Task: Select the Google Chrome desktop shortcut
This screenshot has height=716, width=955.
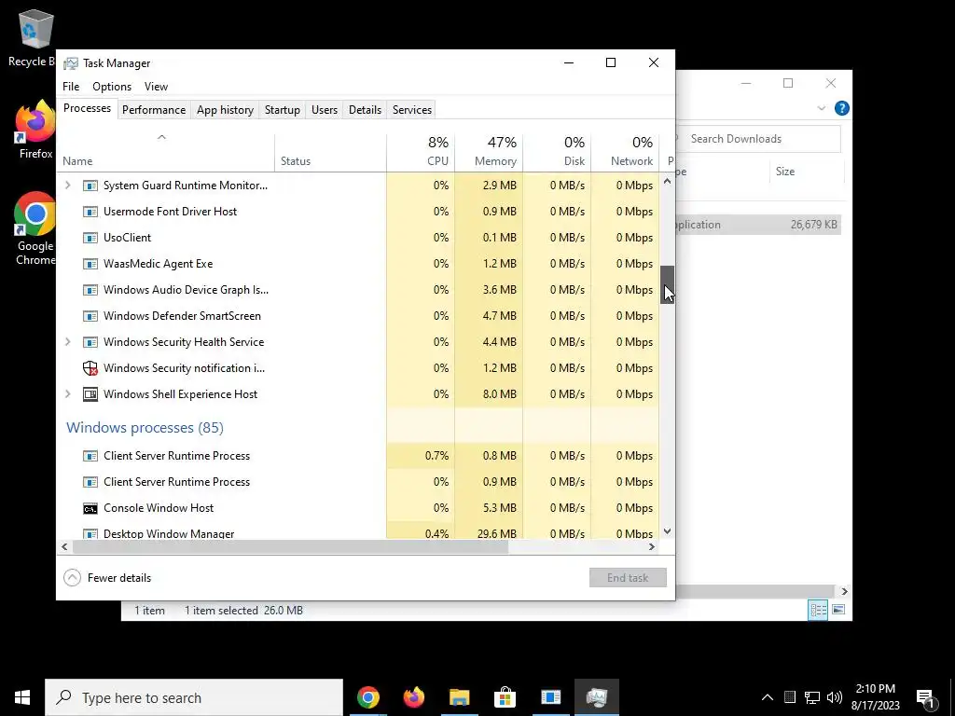Action: [35, 228]
